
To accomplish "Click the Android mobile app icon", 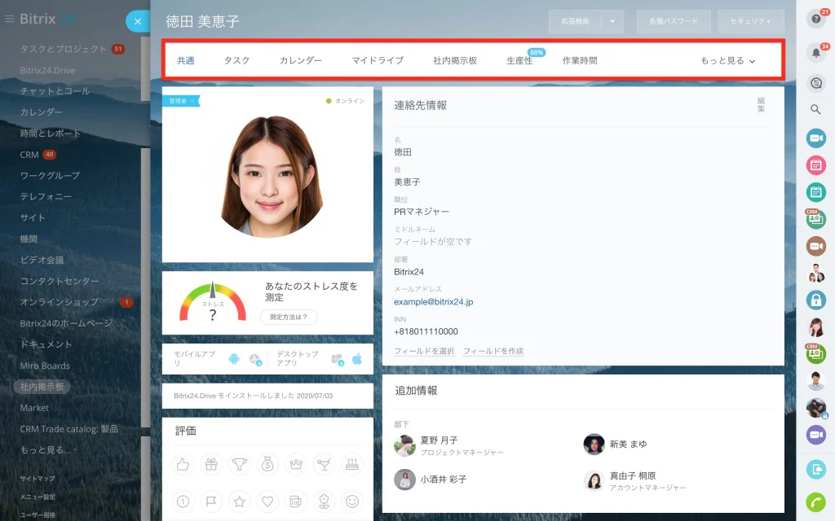I will click(x=234, y=359).
